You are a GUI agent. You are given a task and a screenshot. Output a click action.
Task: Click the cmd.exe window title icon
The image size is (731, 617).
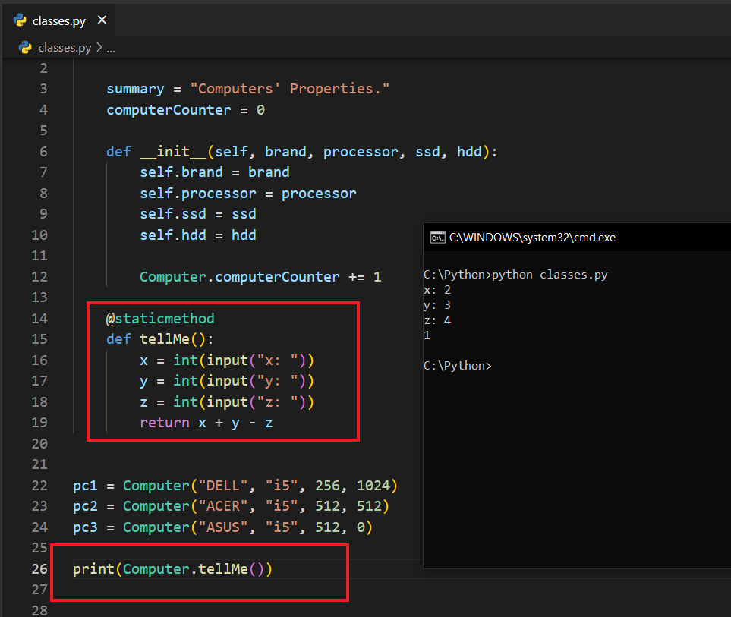437,237
